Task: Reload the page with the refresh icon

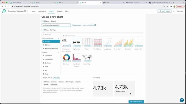Action: point(8,6)
